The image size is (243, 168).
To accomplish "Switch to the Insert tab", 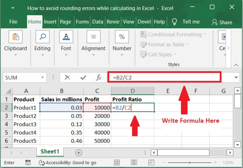I will click(x=50, y=22).
